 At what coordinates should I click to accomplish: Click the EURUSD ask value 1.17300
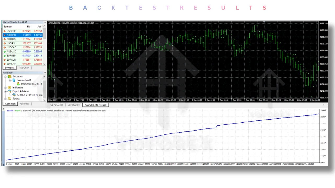click(38, 39)
